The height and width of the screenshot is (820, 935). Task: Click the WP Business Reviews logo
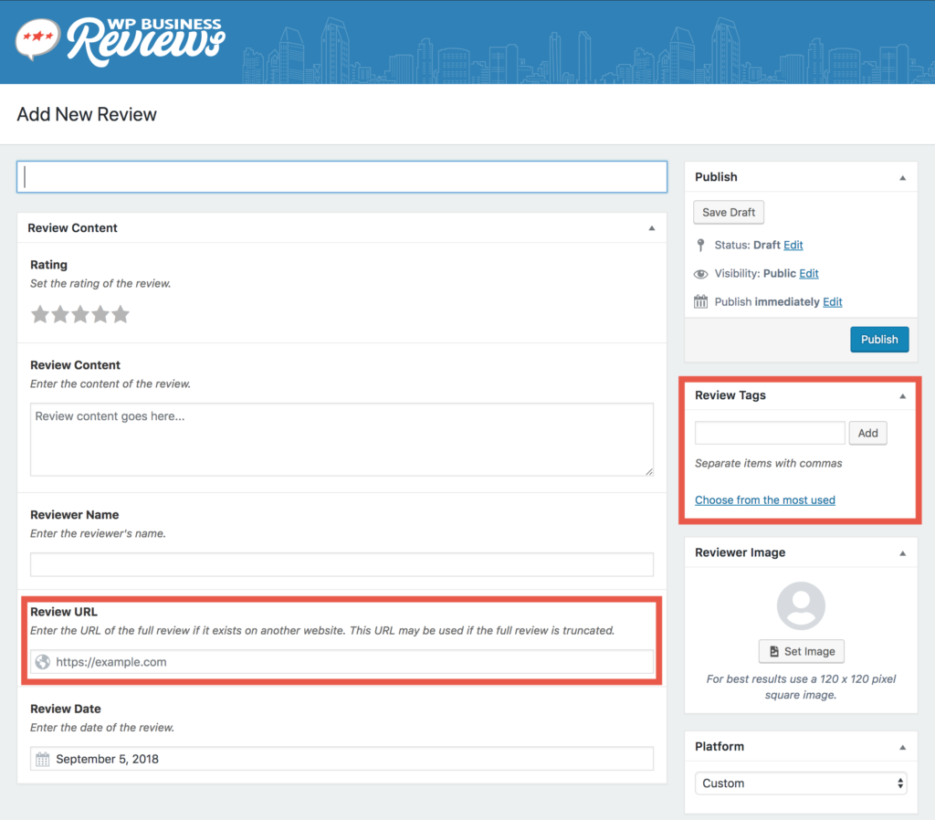coord(121,40)
